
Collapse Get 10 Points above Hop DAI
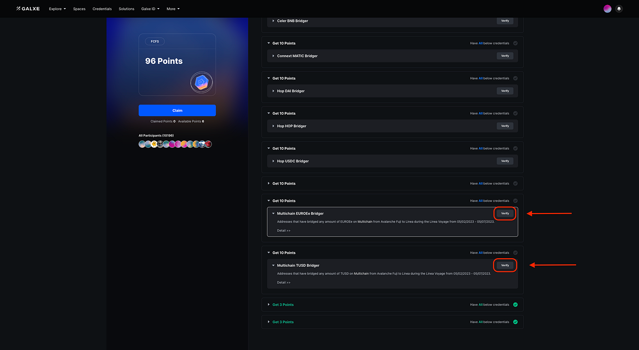tap(268, 78)
